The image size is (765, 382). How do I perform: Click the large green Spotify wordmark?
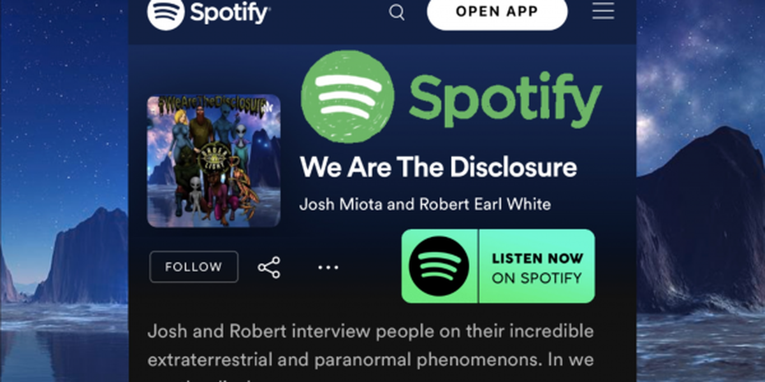[505, 99]
